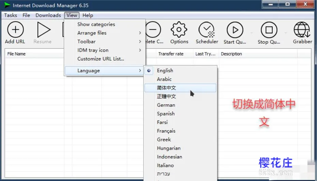Expand the Language submenu arrow

(x=140, y=71)
